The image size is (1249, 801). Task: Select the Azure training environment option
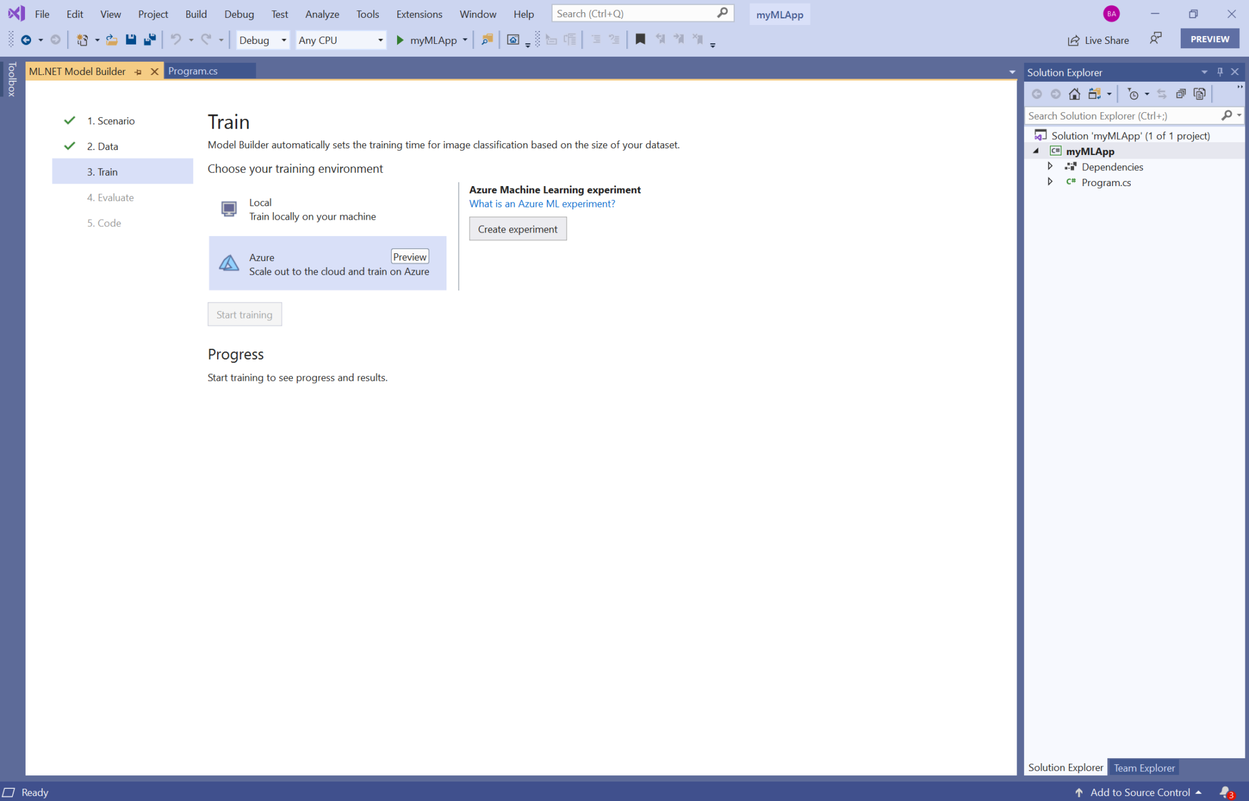click(327, 264)
